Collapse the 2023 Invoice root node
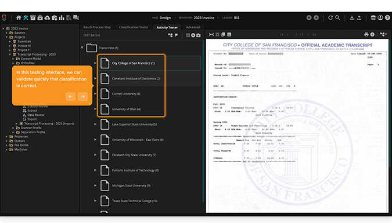 tap(3, 28)
